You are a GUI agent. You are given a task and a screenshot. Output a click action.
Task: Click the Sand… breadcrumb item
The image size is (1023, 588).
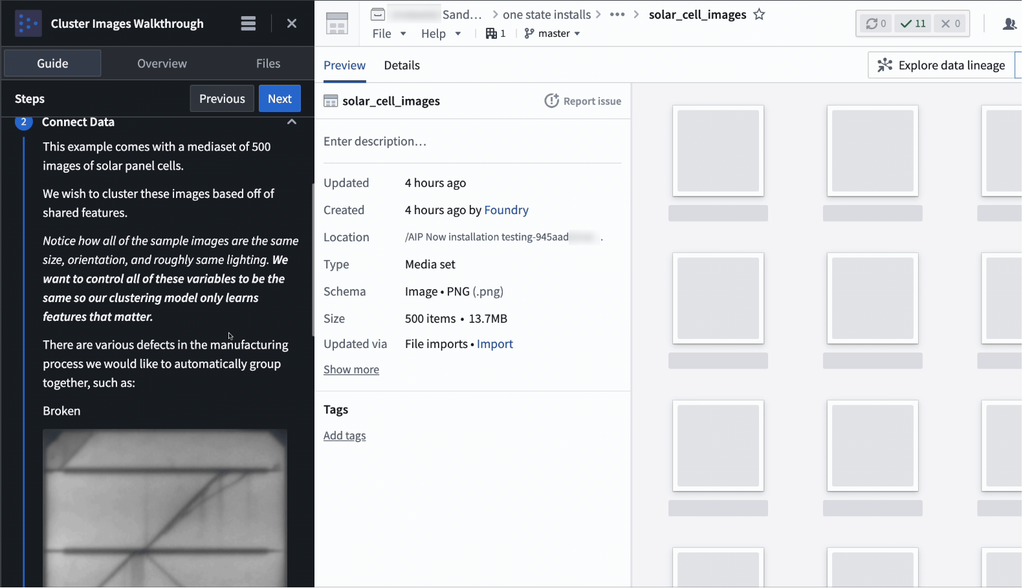coord(462,14)
